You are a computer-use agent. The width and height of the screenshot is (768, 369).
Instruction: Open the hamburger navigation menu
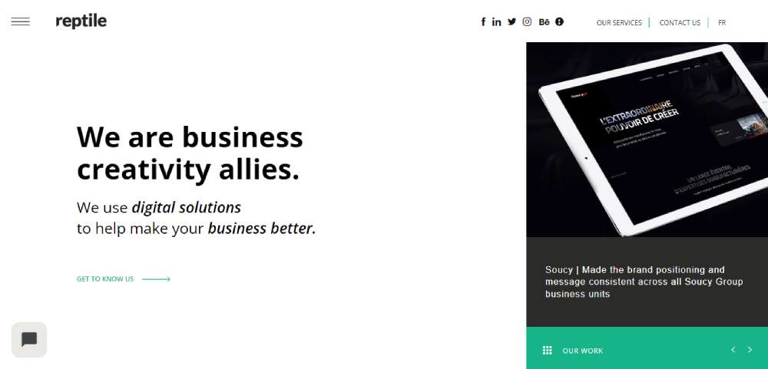(x=21, y=21)
